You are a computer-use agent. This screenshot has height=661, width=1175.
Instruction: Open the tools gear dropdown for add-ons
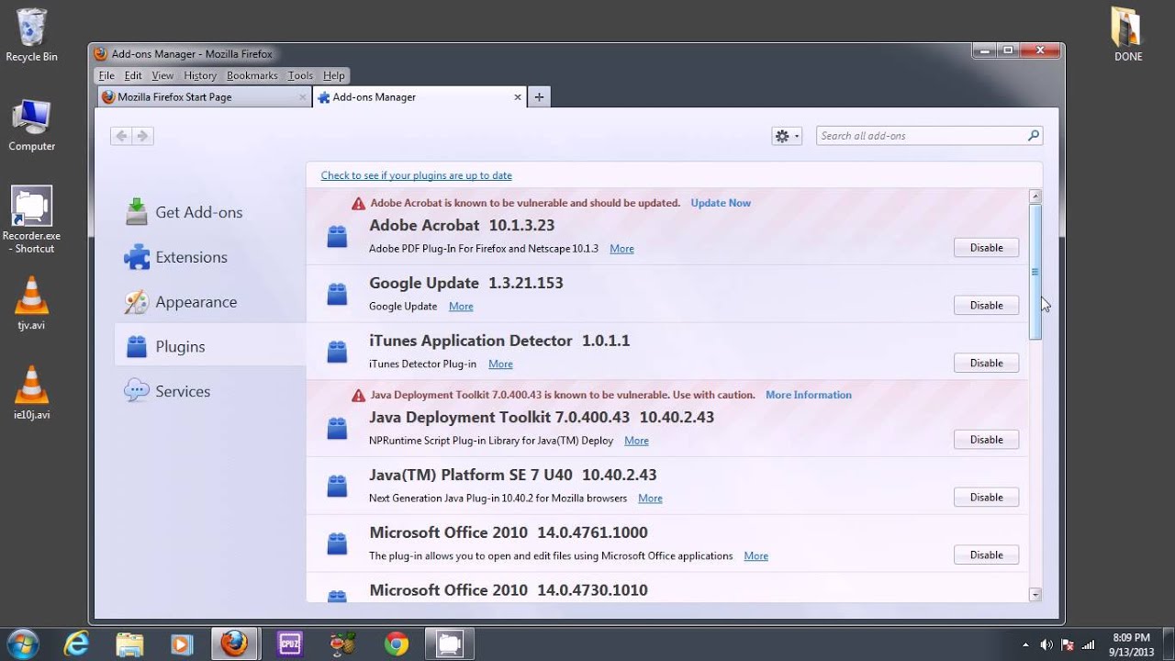point(787,136)
